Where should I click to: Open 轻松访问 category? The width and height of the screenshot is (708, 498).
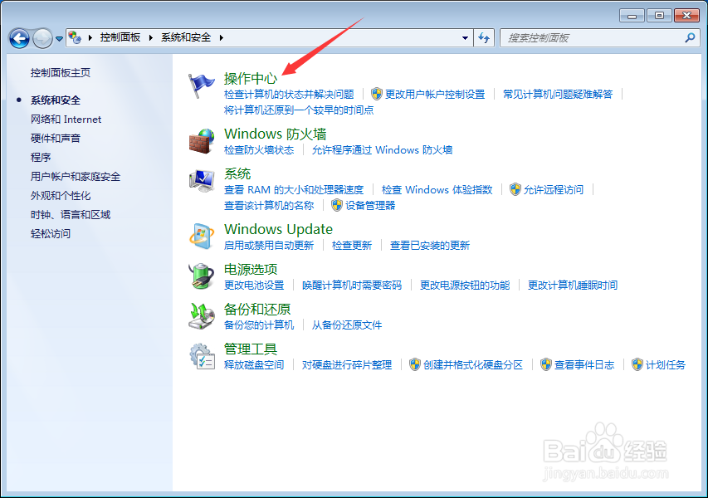pyautogui.click(x=51, y=233)
